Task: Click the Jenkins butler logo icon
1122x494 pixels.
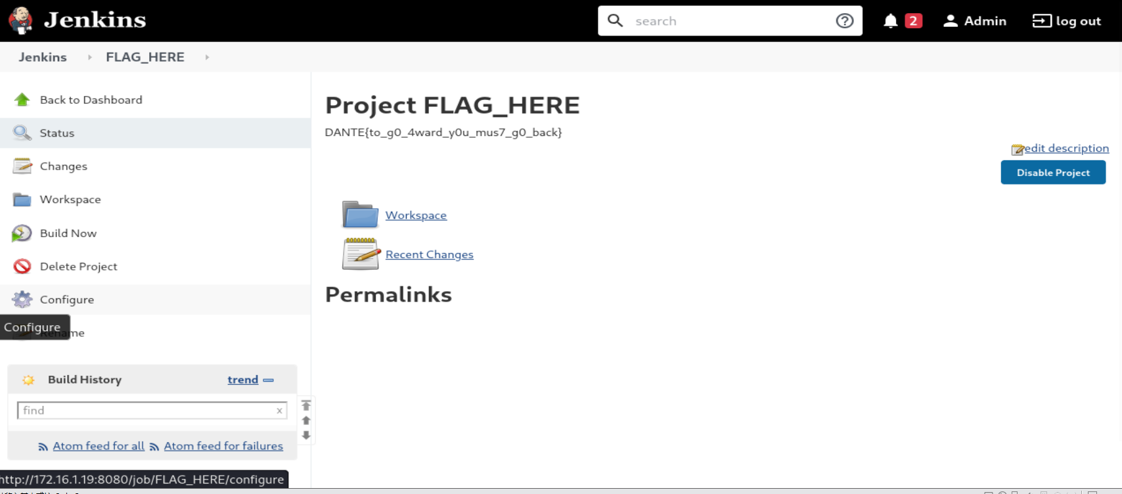Action: click(x=20, y=20)
